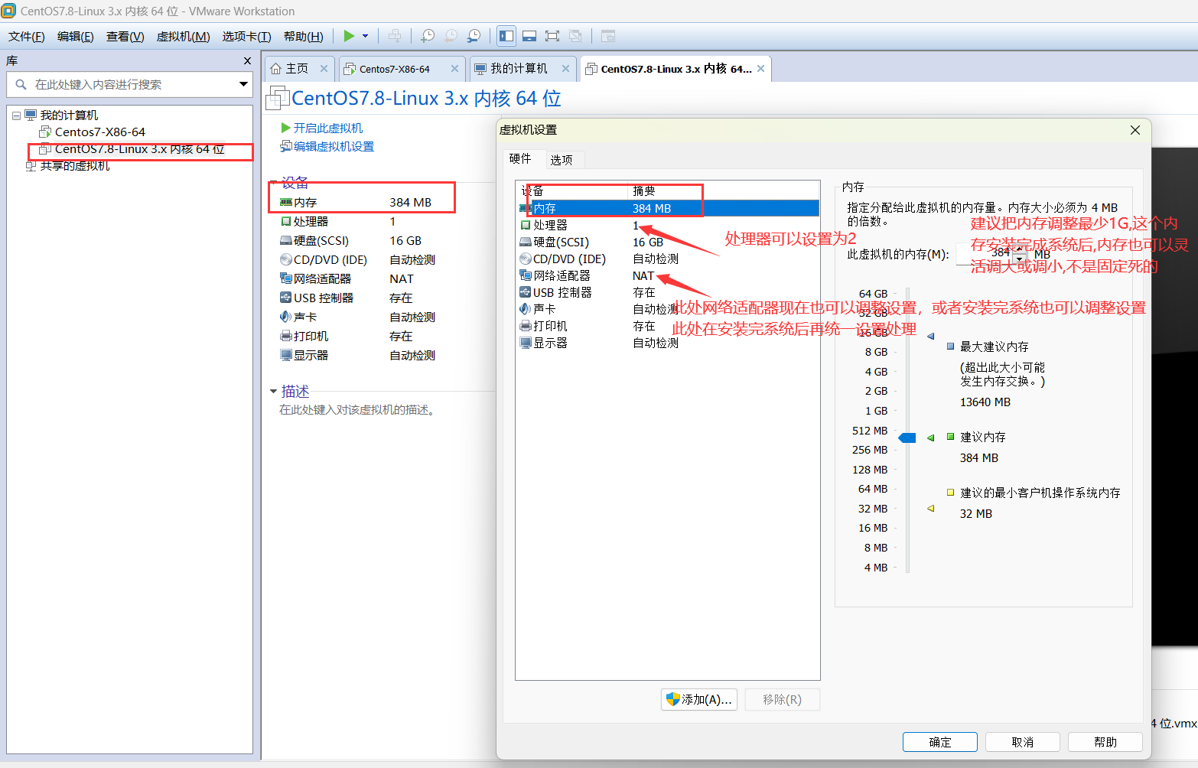This screenshot has height=768, width=1198.
Task: Open the 查看(V) menu
Action: point(125,37)
